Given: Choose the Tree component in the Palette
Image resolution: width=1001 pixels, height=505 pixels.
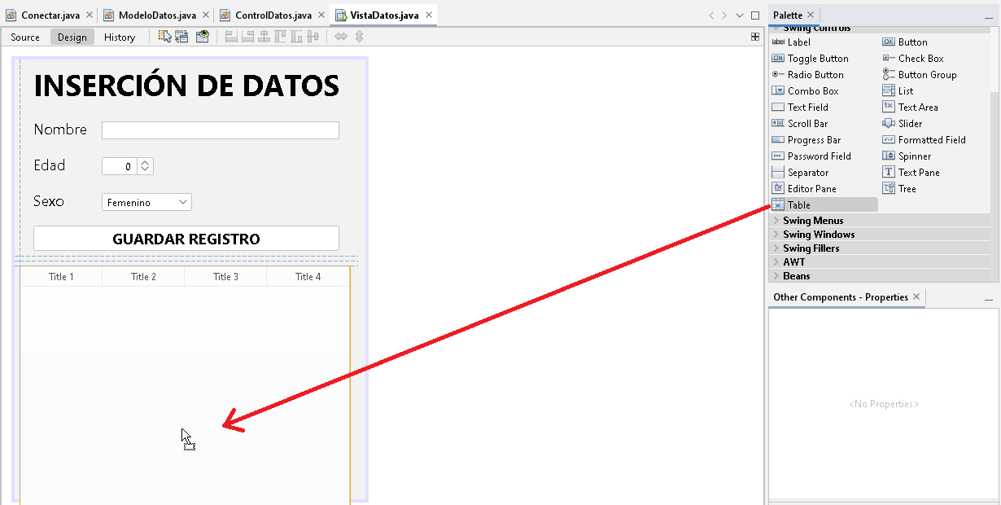Looking at the screenshot, I should [x=907, y=189].
